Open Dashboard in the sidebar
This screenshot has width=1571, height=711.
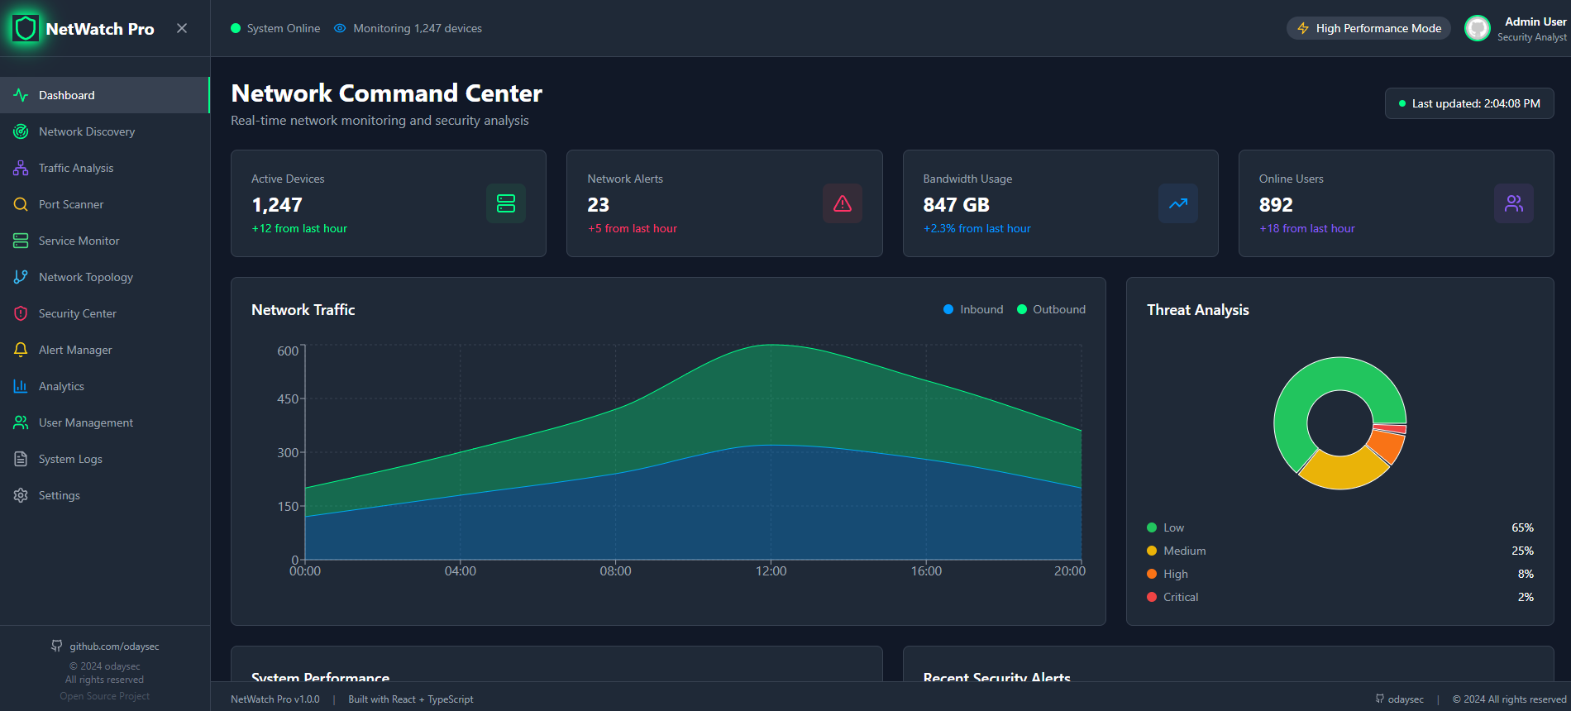point(105,95)
